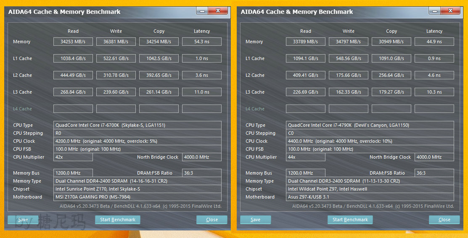The image size is (468, 238).
Task: Select L1 Cache Write 548.56 GB/s
Action: (x=349, y=58)
